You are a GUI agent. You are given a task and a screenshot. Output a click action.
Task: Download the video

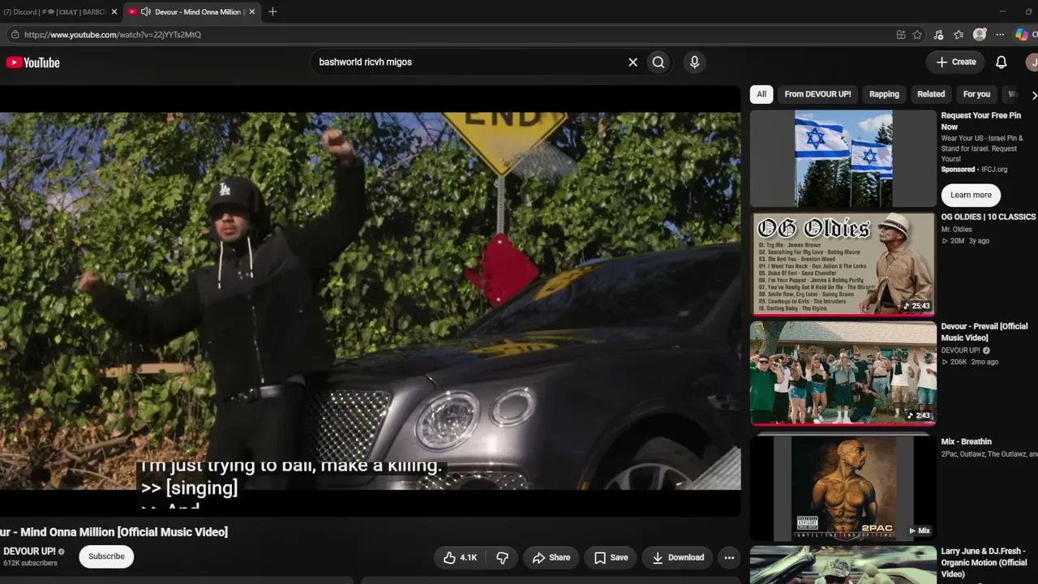pyautogui.click(x=678, y=557)
